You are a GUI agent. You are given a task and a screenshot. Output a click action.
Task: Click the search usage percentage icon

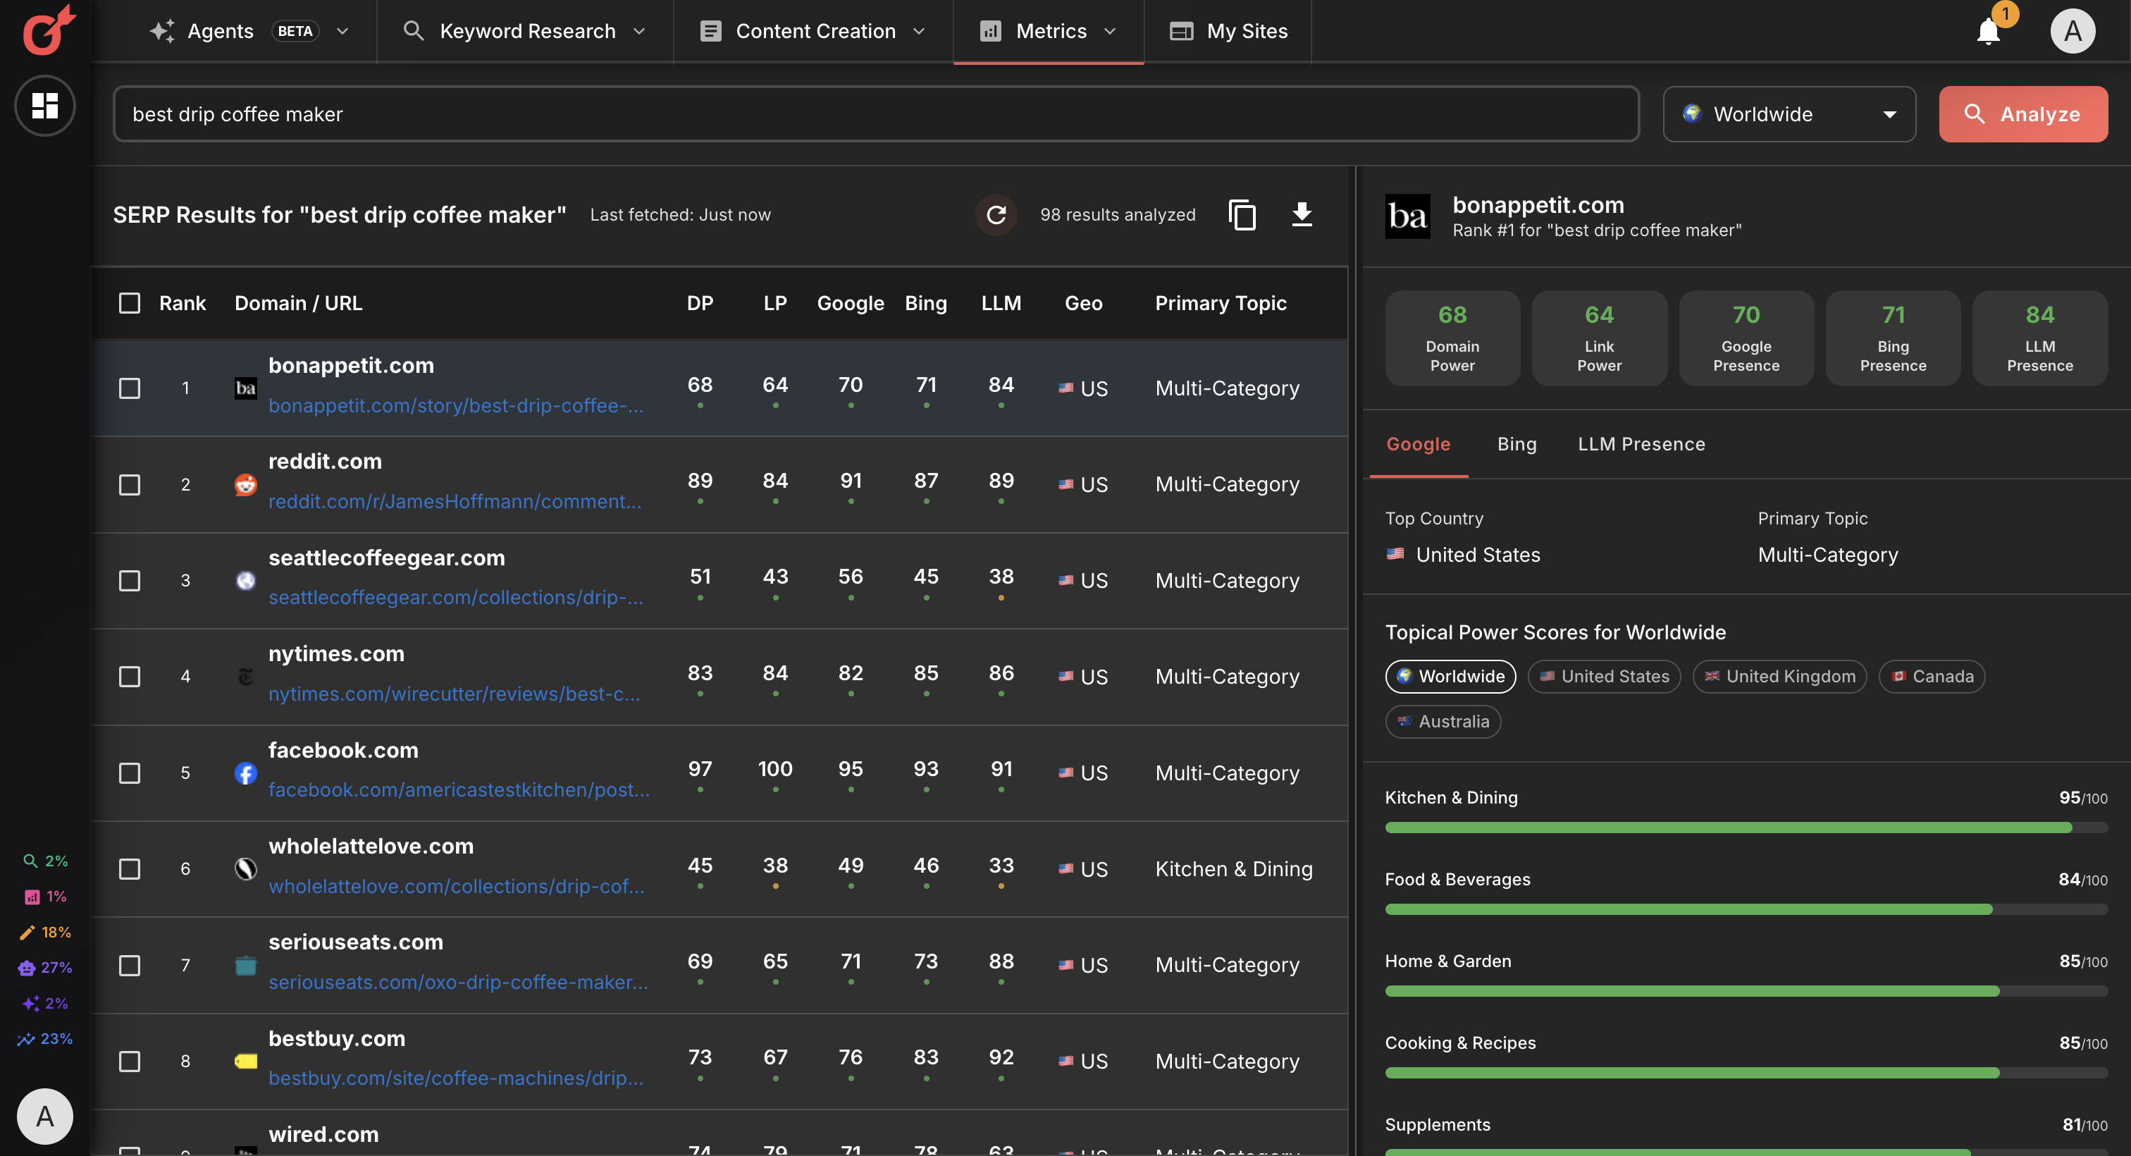(30, 860)
